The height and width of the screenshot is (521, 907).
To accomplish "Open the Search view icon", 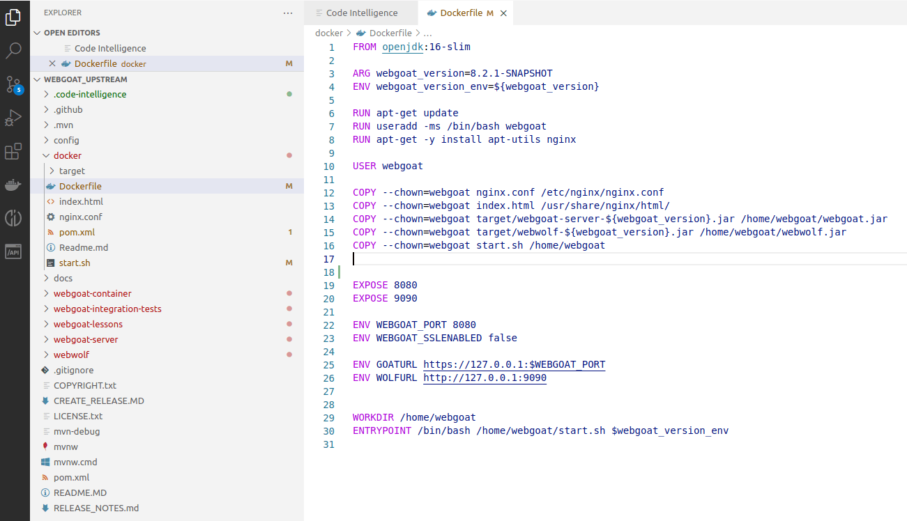I will [14, 51].
